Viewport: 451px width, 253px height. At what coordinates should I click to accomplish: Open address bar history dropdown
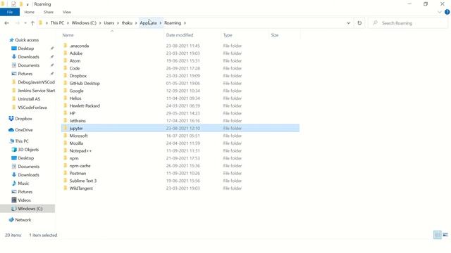pos(348,23)
